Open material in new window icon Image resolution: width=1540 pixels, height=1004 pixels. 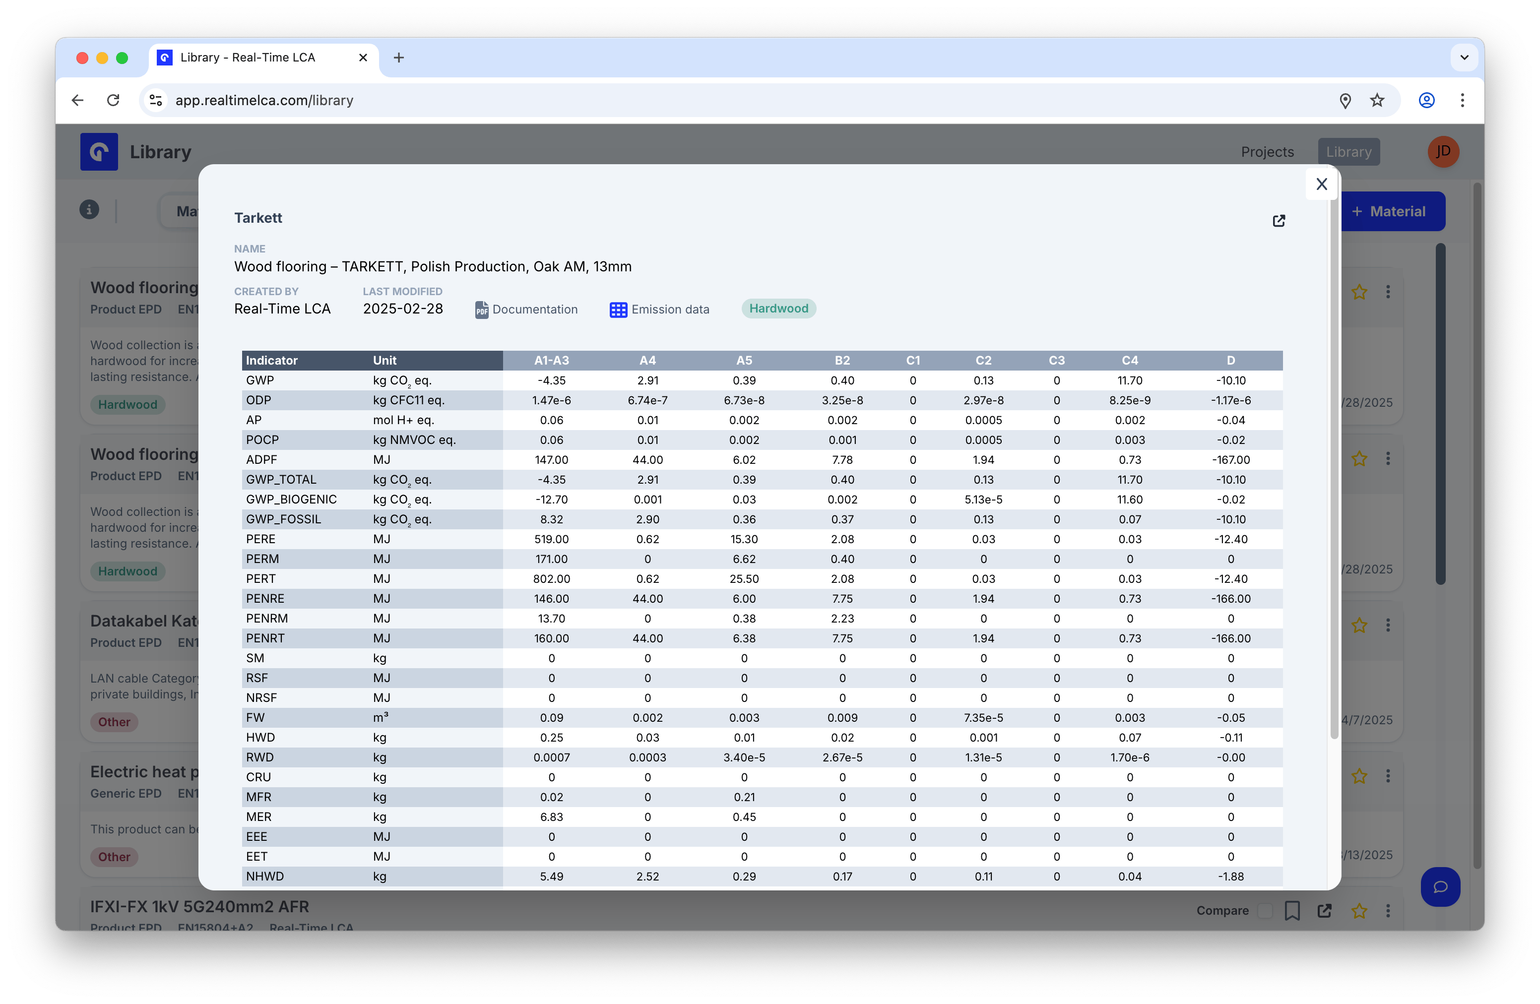click(x=1279, y=221)
